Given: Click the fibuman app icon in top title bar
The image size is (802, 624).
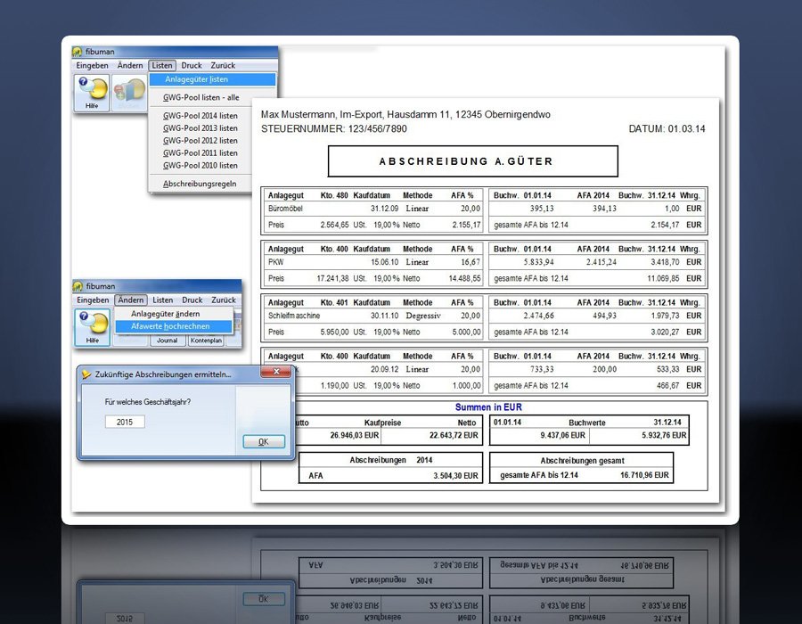Looking at the screenshot, I should (x=78, y=52).
